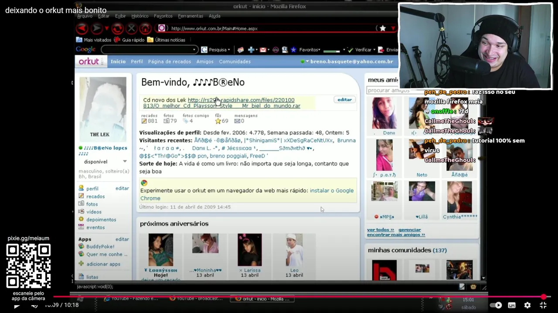Click the bookmark star in the address bar

pyautogui.click(x=382, y=28)
